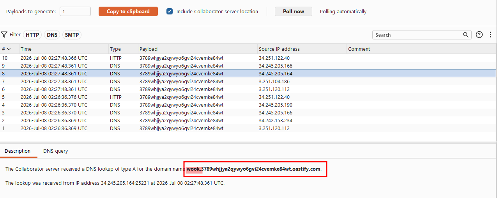
Task: Toggle Include Collaborator server location checkbox
Action: click(x=170, y=11)
